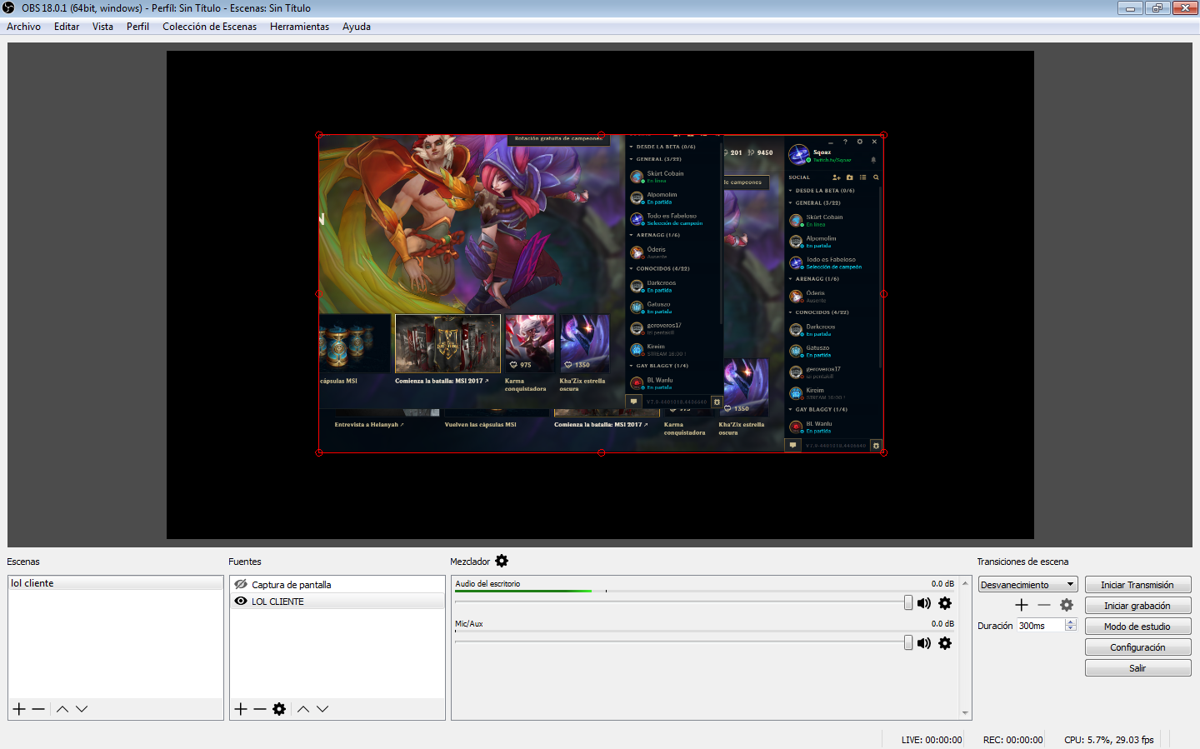Remove selected scene with minus icon
Image resolution: width=1200 pixels, height=749 pixels.
38,709
